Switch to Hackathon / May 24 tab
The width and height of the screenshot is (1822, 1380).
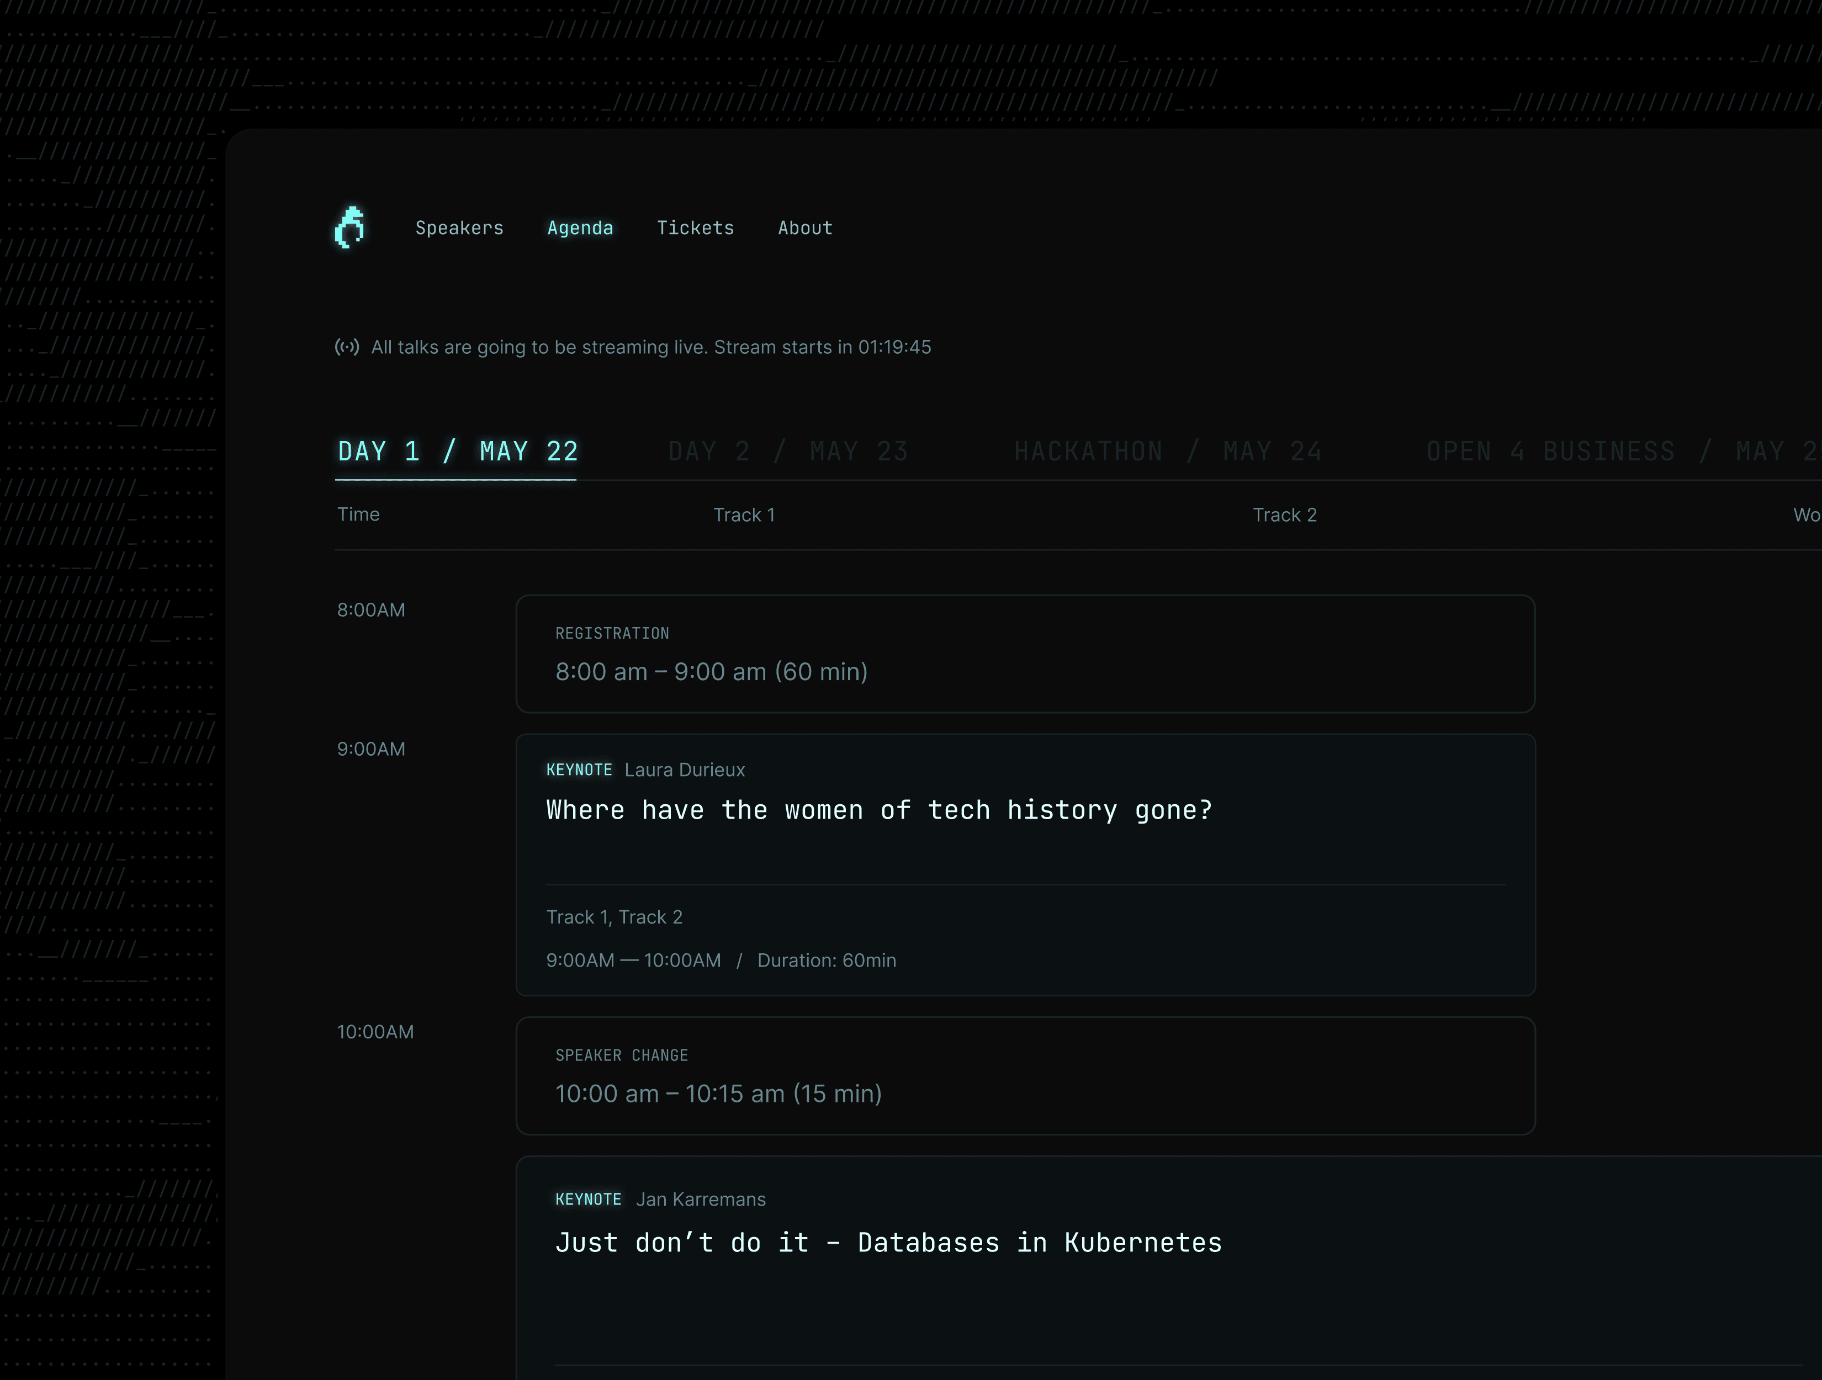(1167, 451)
